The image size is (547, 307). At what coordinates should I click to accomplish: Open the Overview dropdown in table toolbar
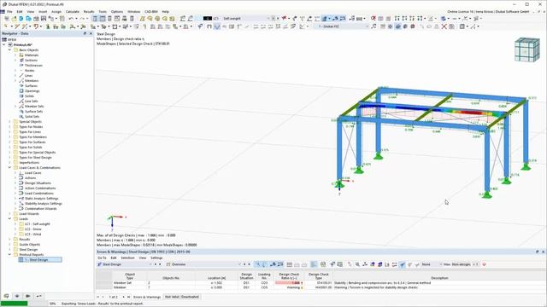click(239, 264)
